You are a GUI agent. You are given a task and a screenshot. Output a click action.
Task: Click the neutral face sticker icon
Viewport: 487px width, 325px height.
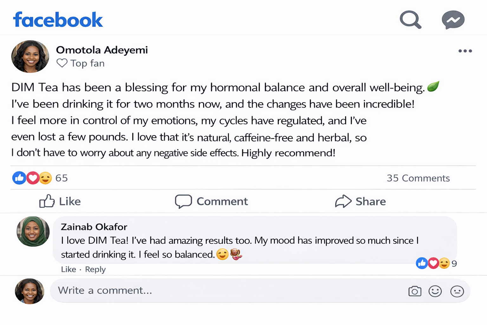click(x=457, y=291)
